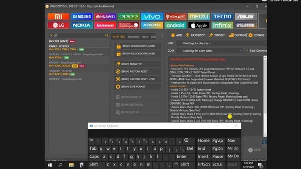Select the Asus brand logo

246,16
